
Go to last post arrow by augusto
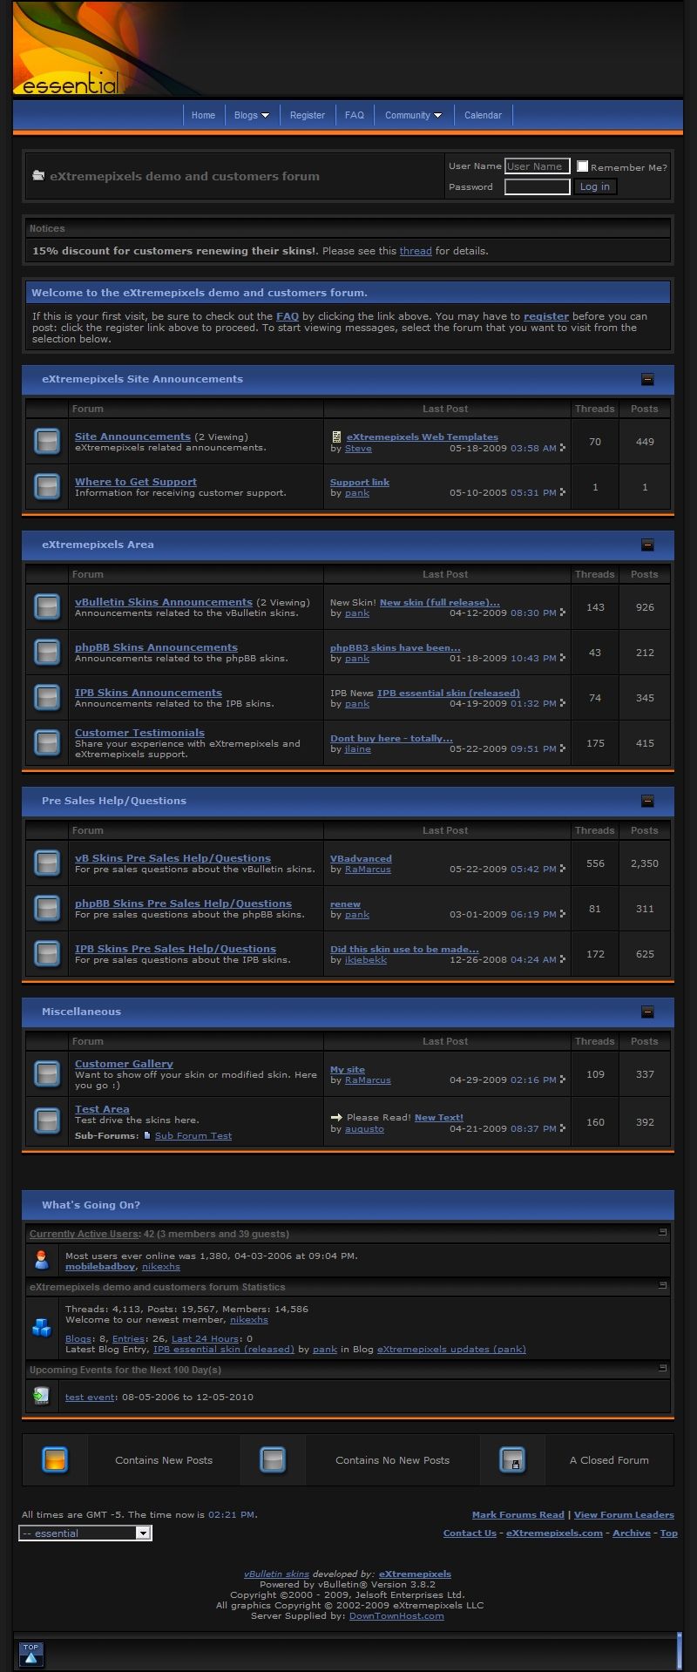[x=562, y=1129]
